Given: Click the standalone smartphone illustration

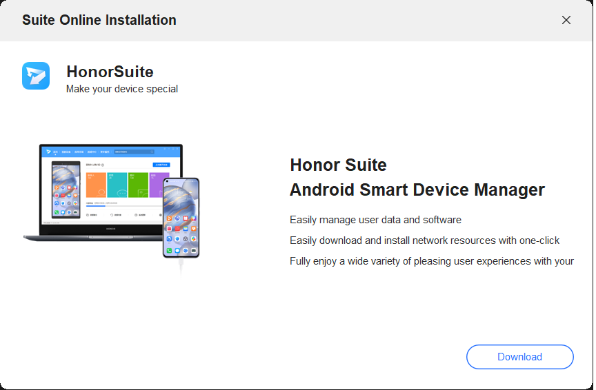Looking at the screenshot, I should tap(181, 217).
